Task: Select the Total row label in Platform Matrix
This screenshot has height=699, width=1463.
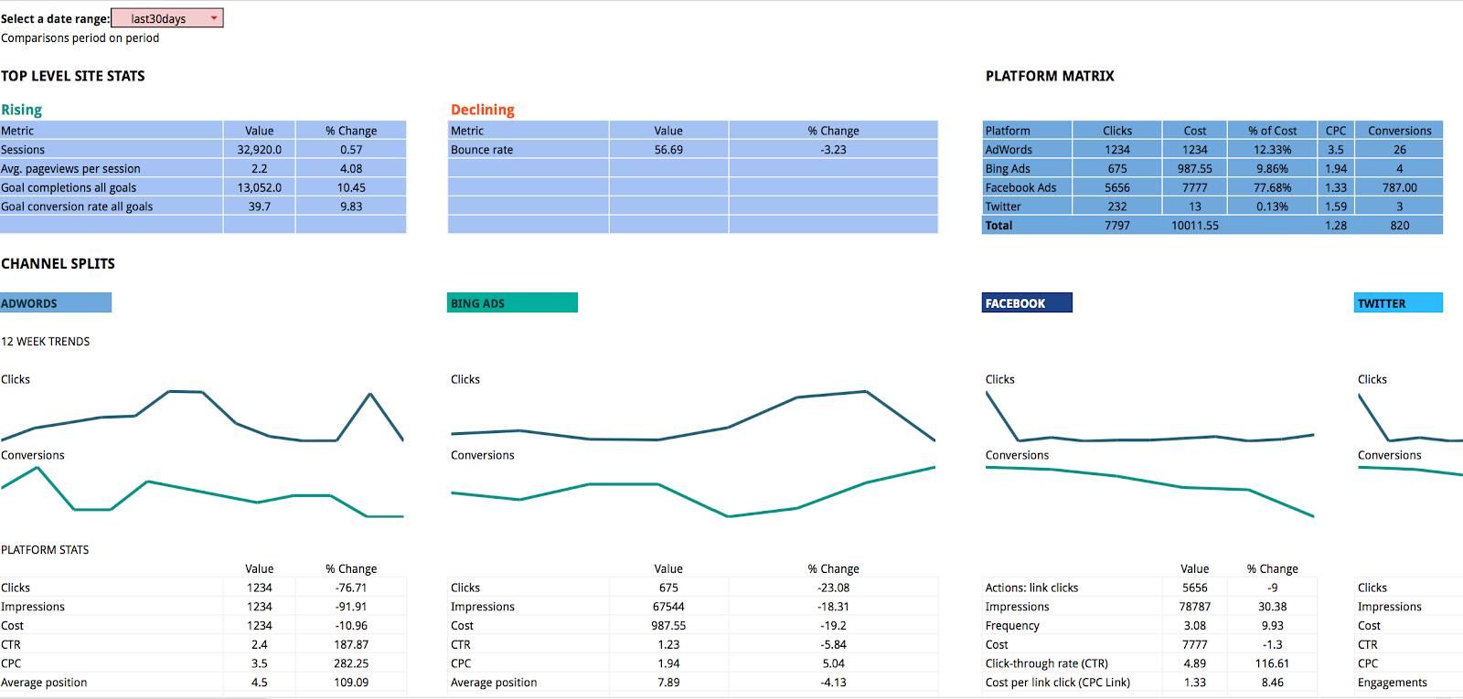Action: click(x=1026, y=226)
